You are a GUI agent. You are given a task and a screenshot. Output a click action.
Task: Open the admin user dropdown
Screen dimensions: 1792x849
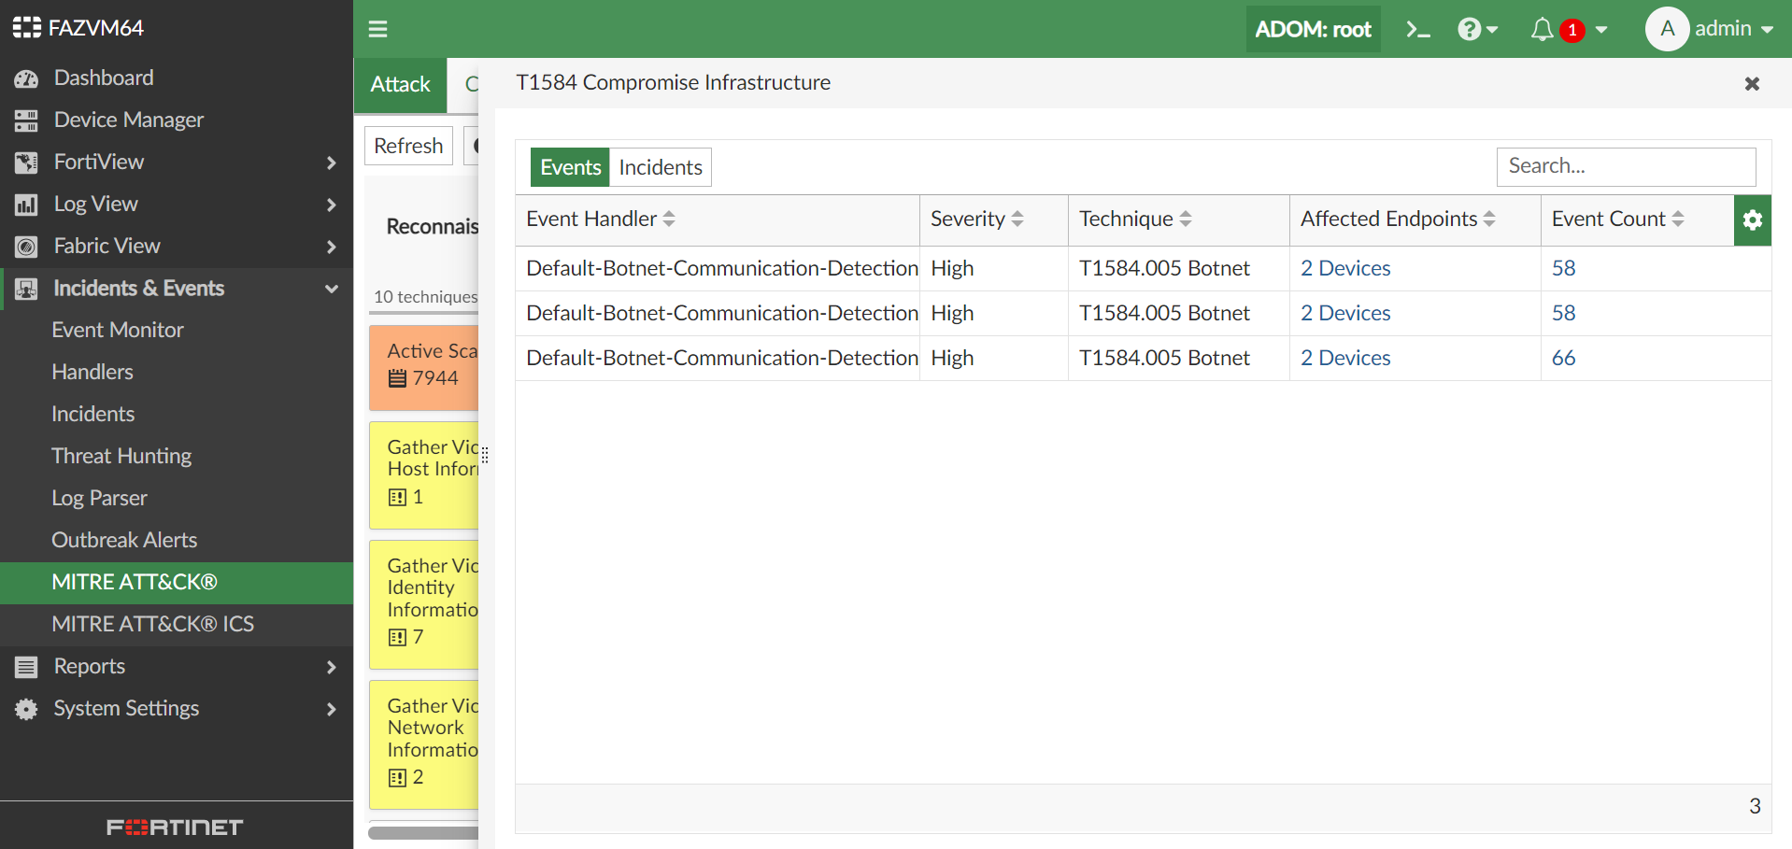click(x=1710, y=29)
